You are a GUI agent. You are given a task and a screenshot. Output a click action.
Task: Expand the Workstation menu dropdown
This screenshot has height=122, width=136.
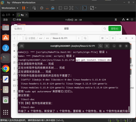10,8
